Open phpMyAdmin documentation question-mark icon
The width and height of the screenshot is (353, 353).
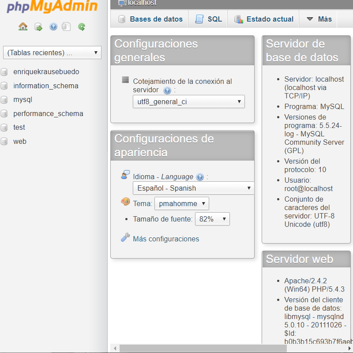[x=53, y=27]
